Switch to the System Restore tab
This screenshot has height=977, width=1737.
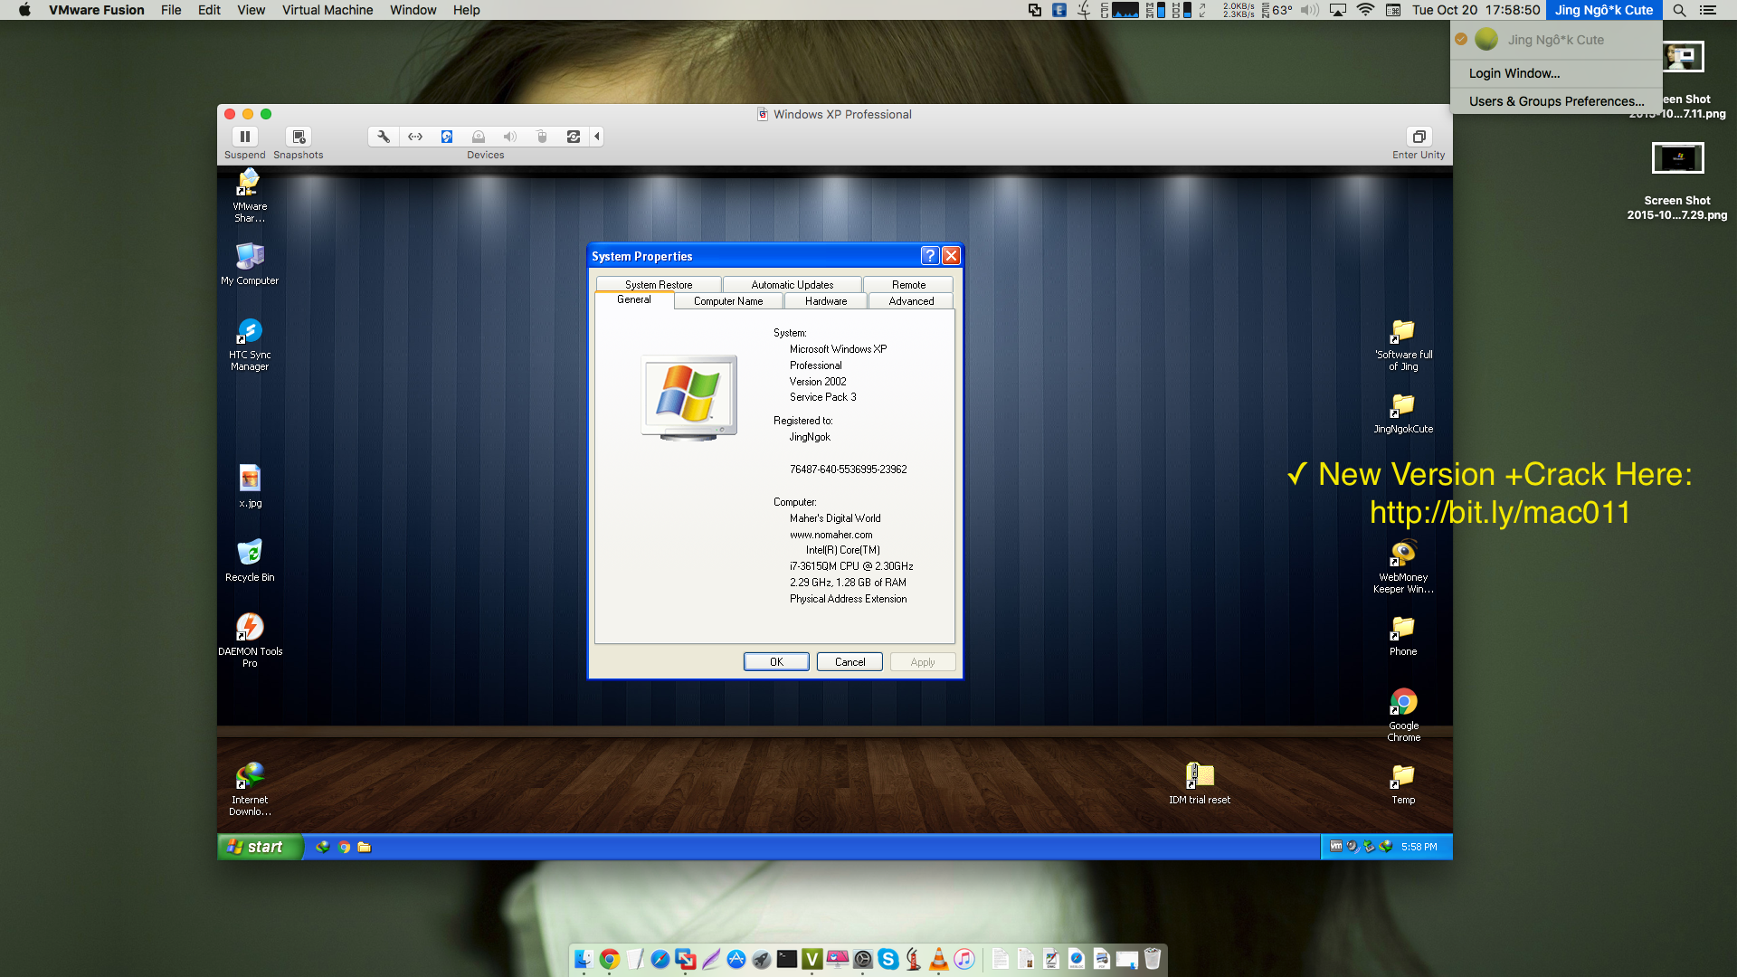click(x=658, y=284)
